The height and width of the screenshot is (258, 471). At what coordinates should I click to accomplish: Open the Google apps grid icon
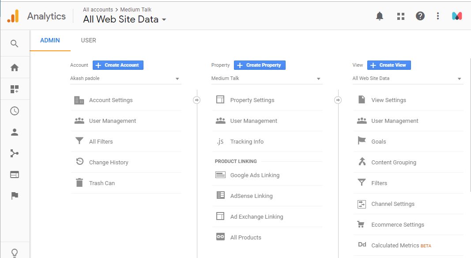point(401,16)
